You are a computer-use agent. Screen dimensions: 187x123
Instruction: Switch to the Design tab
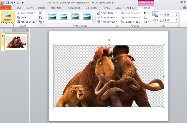point(42,8)
